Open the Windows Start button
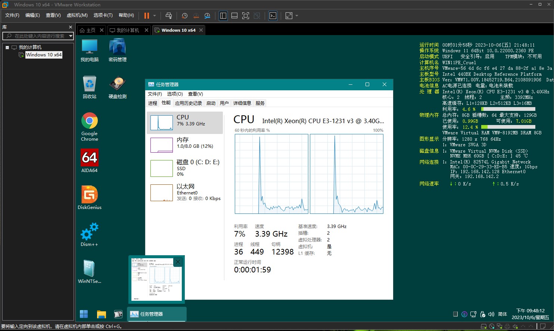The height and width of the screenshot is (331, 554). point(84,314)
